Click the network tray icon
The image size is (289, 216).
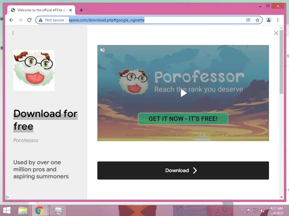tap(256, 210)
